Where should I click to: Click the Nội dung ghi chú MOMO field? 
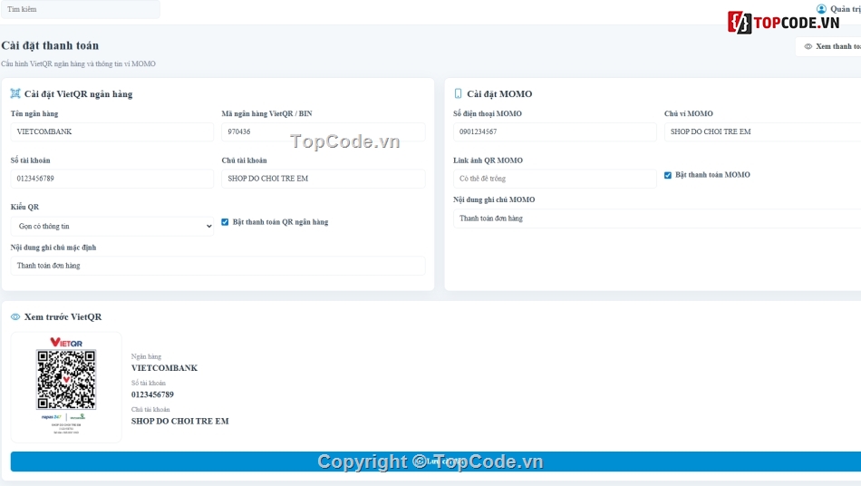(x=657, y=219)
